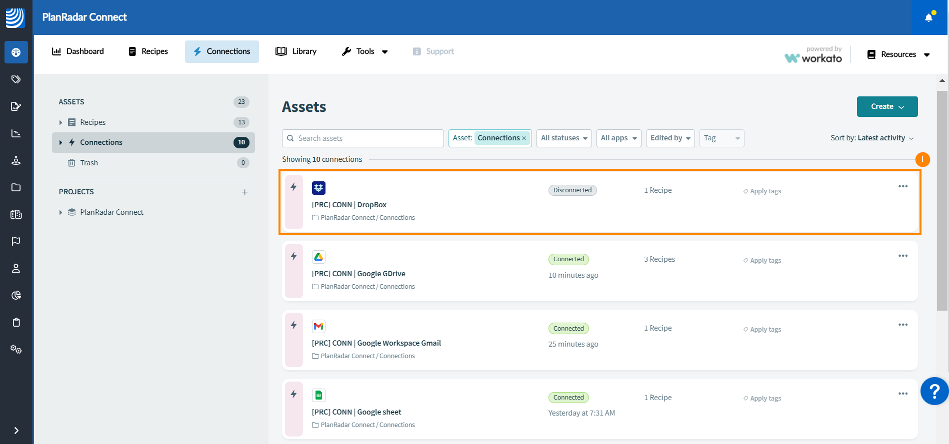Expand the PlanRadar Connect project
The height and width of the screenshot is (444, 949).
[60, 212]
